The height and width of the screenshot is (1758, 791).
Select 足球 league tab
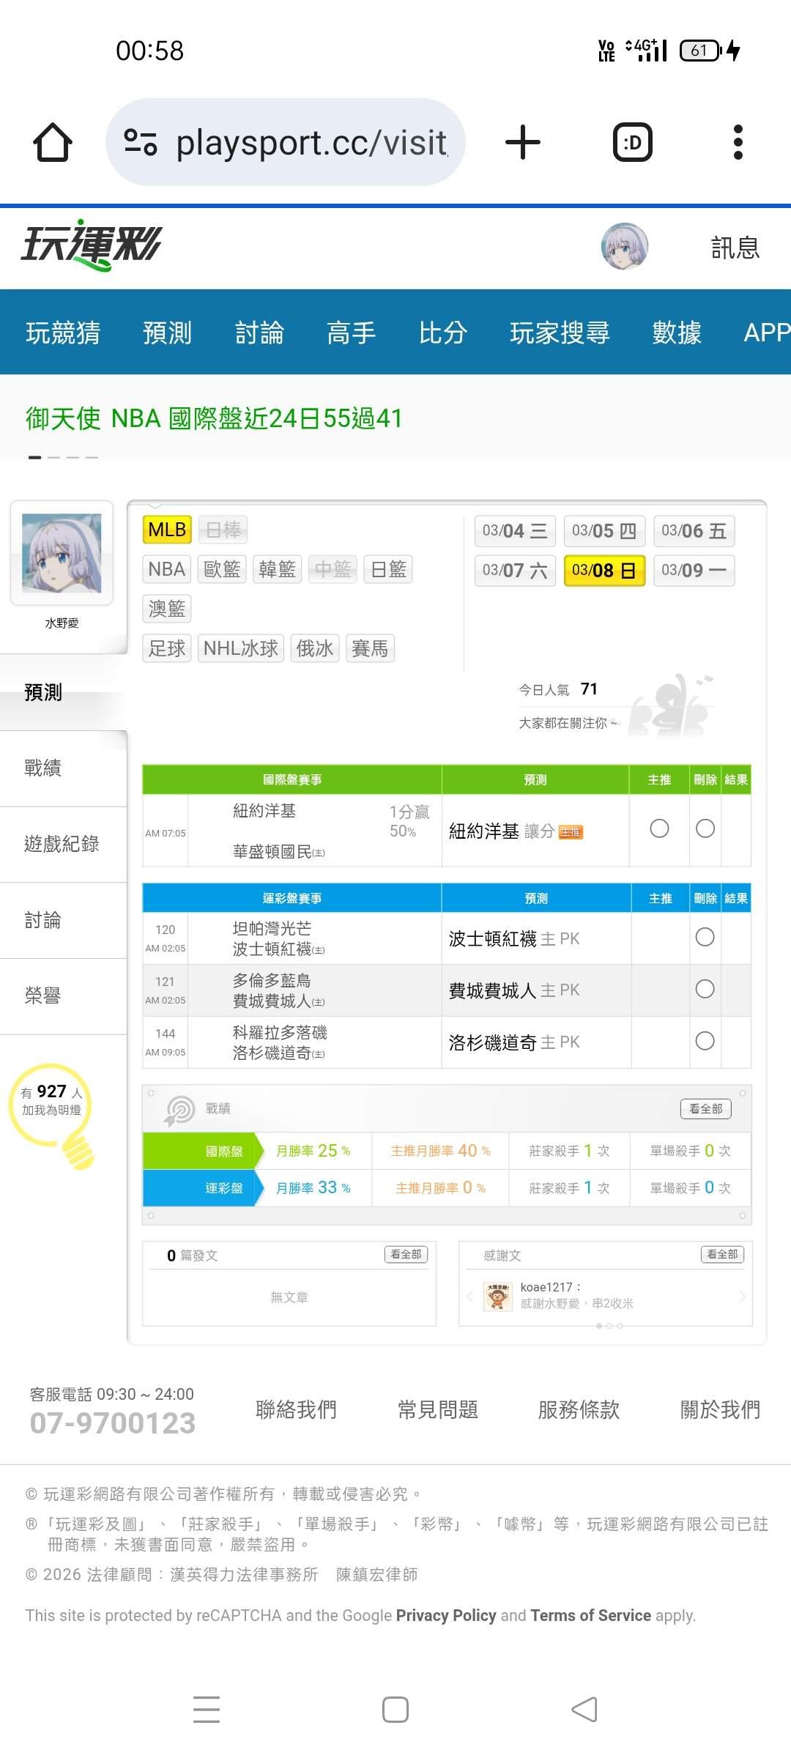coord(167,648)
